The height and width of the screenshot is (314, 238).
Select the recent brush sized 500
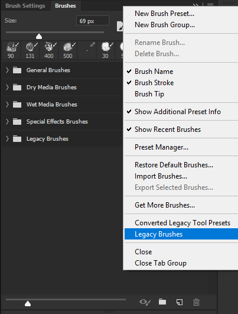pos(68,50)
